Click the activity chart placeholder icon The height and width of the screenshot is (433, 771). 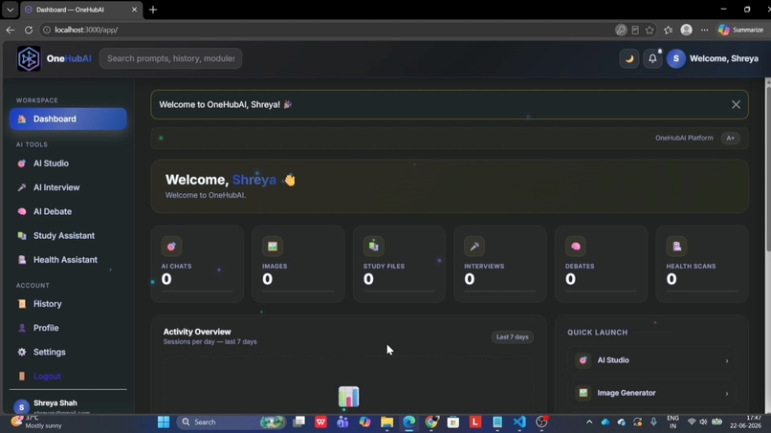point(348,397)
